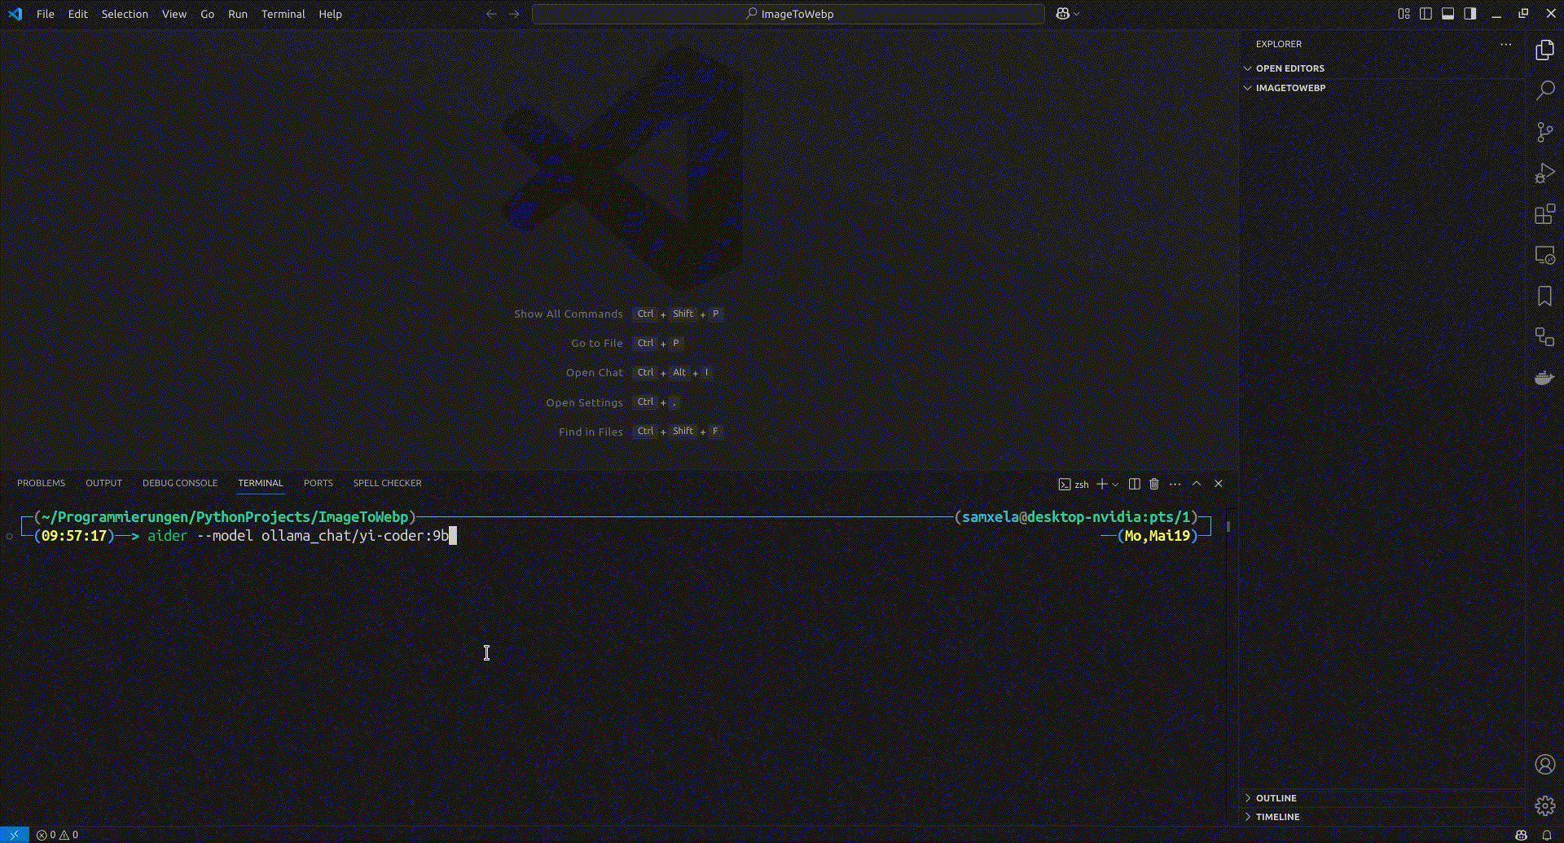Open the Go menu

click(x=207, y=14)
